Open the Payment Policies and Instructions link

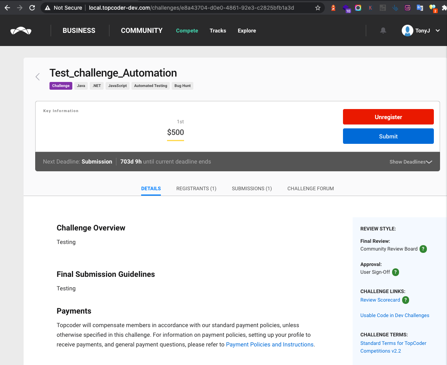coord(270,345)
